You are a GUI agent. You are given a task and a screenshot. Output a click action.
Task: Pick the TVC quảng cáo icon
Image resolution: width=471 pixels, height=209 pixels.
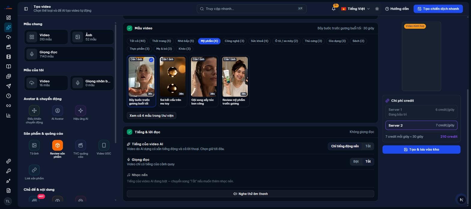pos(81,145)
